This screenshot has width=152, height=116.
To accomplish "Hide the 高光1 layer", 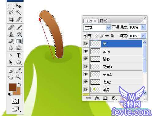I will coord(86,82).
